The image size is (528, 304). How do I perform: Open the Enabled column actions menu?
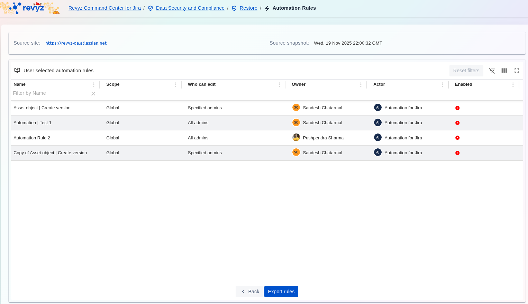513,85
